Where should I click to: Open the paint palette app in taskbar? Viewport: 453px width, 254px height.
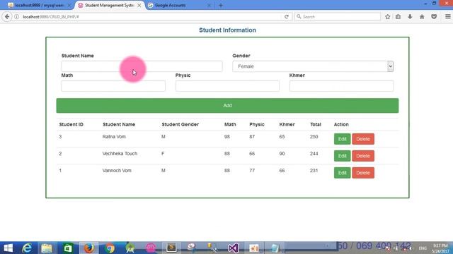coord(192,248)
